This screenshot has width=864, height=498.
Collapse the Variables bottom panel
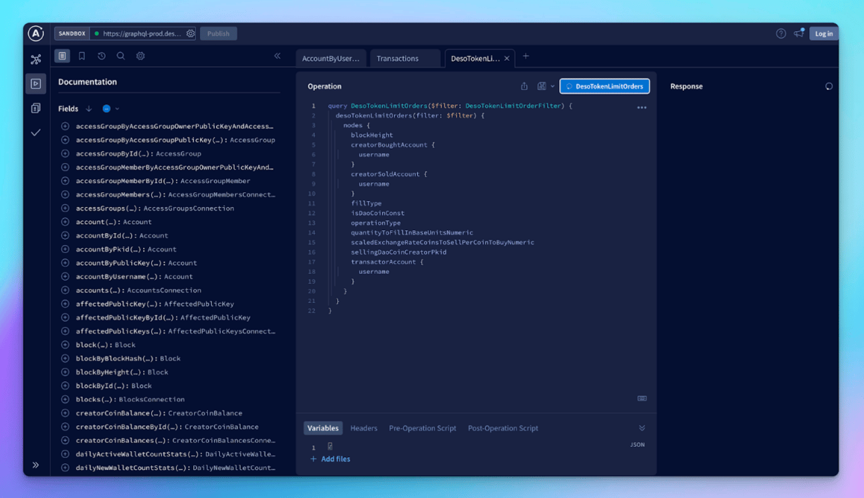(x=642, y=428)
